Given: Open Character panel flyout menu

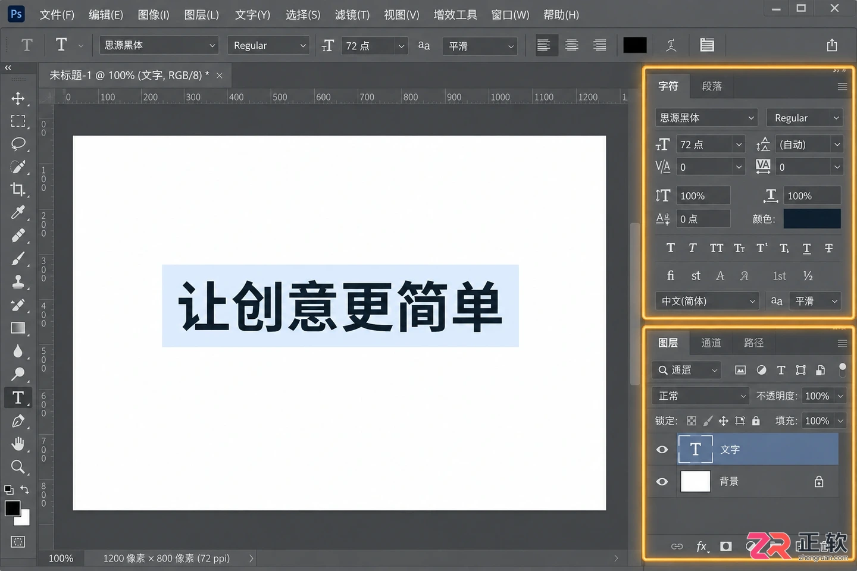Looking at the screenshot, I should click(842, 87).
